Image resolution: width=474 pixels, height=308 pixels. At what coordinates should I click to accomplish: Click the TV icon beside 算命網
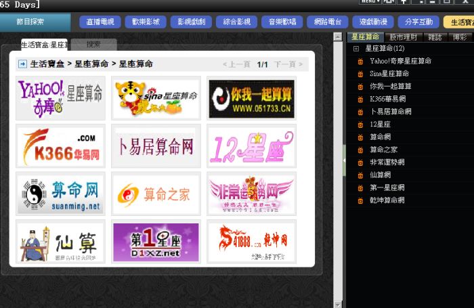360,137
